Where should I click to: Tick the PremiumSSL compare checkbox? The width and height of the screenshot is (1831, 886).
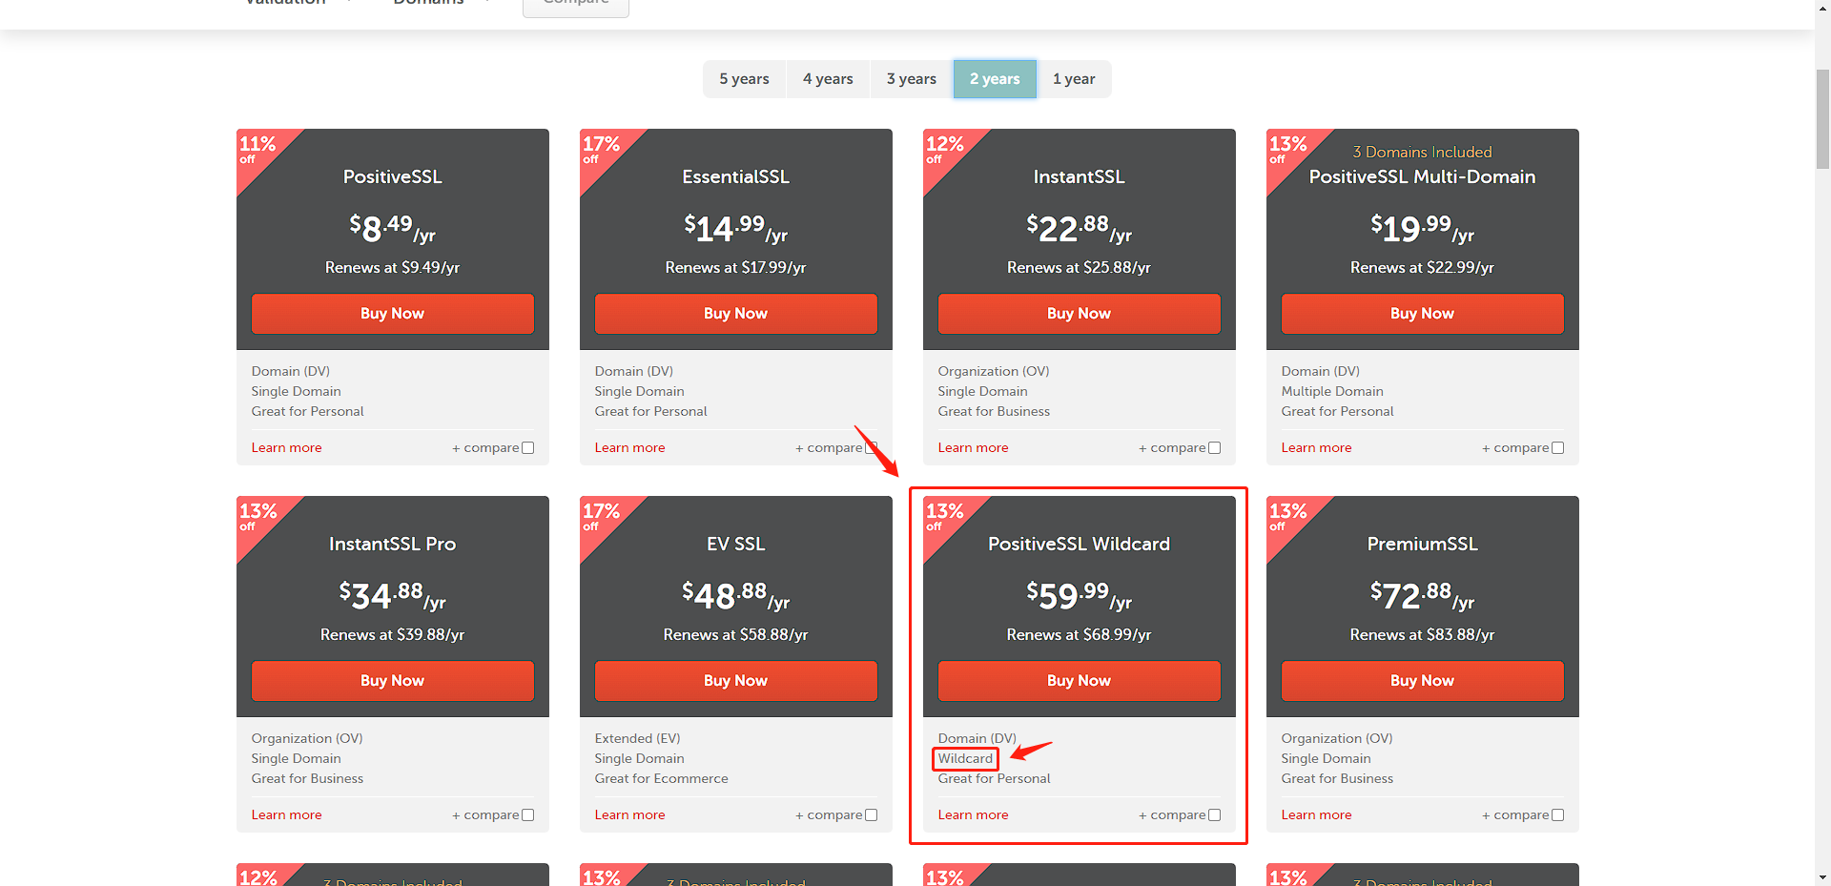click(x=1558, y=815)
